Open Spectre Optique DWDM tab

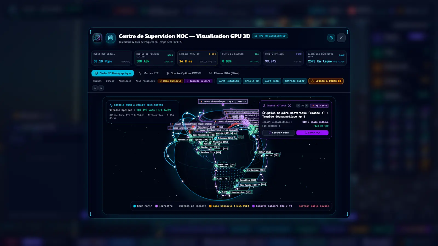click(x=184, y=73)
